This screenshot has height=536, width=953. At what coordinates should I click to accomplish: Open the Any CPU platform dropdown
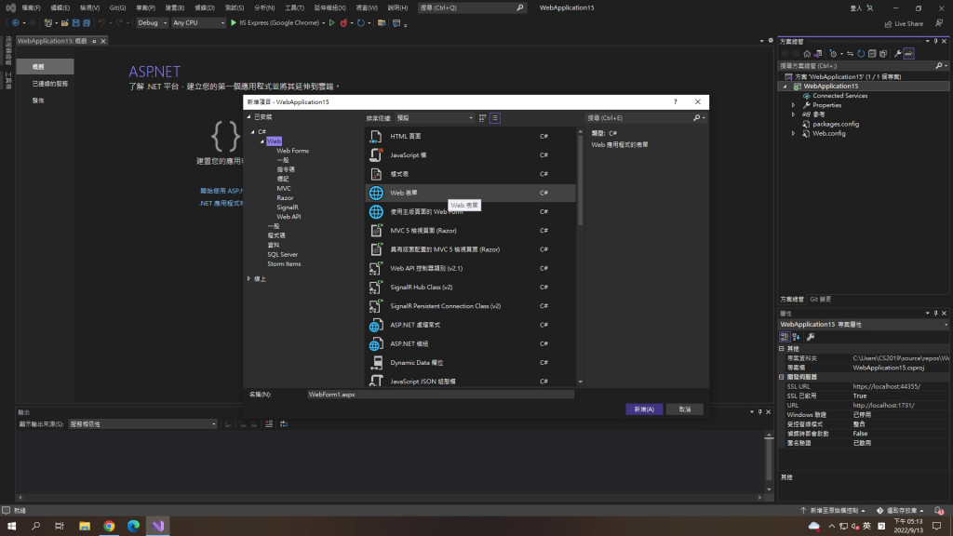(x=198, y=22)
